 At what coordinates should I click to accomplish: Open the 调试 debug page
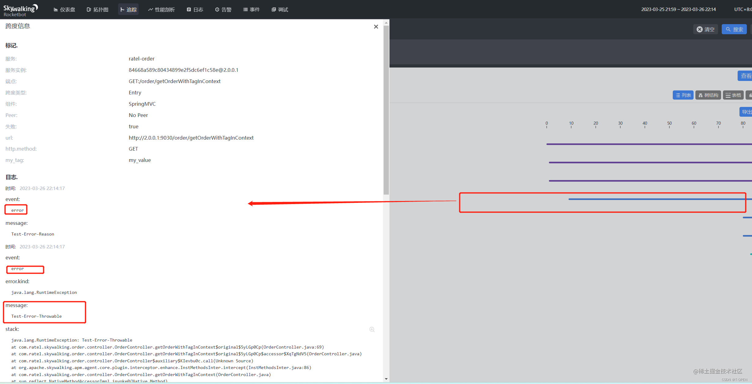[280, 9]
